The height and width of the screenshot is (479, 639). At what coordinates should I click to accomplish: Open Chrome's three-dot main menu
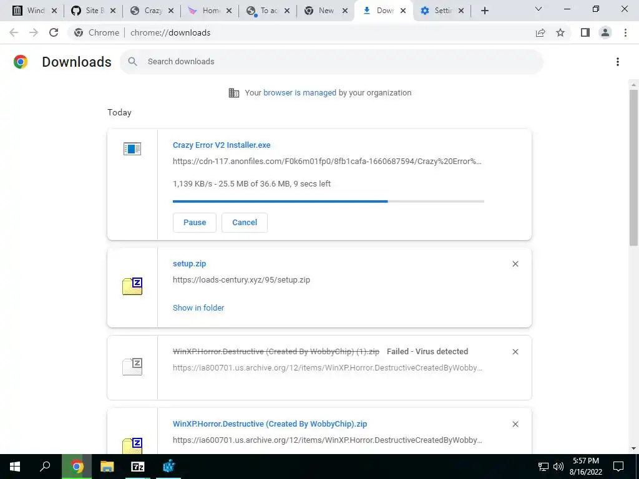tap(625, 32)
